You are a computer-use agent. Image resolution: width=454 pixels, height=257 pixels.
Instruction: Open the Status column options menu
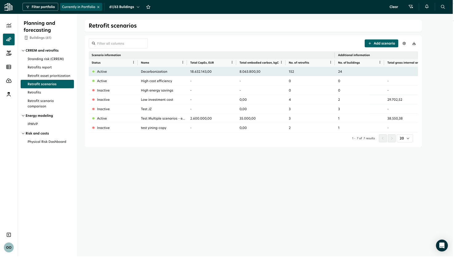click(x=133, y=63)
